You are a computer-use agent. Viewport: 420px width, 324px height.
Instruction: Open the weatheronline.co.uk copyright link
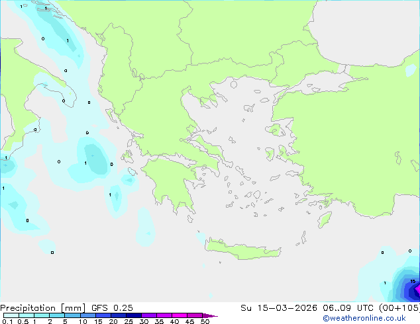pos(364,318)
